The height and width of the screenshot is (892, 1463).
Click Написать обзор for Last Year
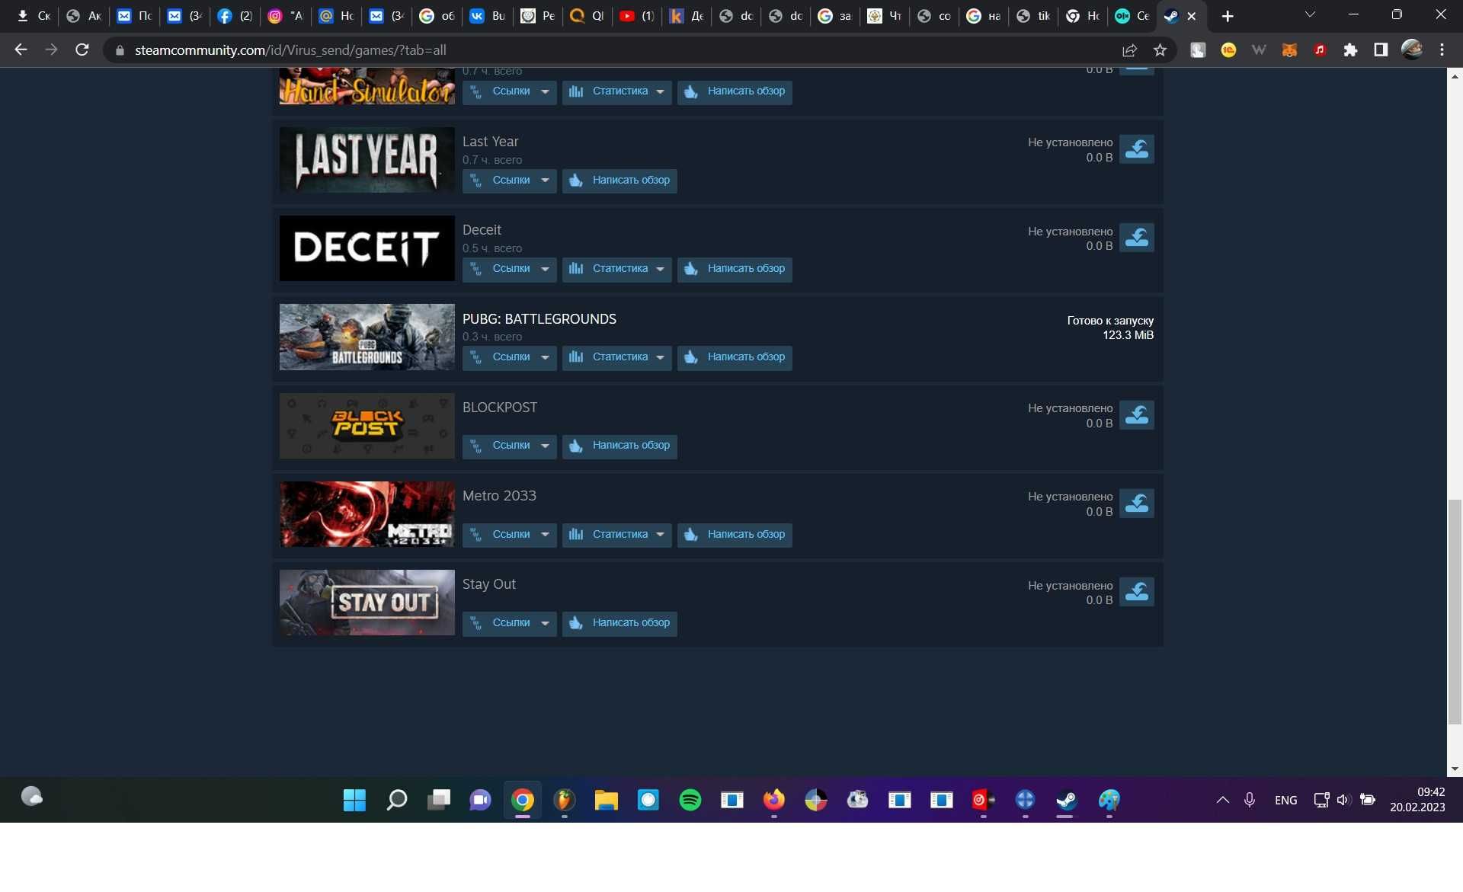point(619,181)
